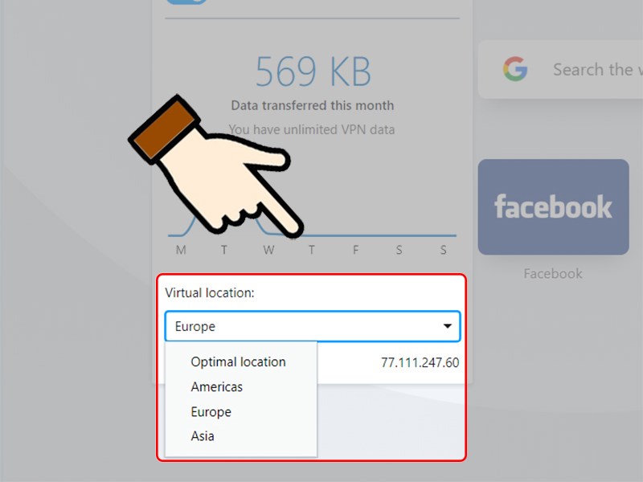Click the pointing hand cursor graphic
Image resolution: width=643 pixels, height=482 pixels.
pos(217,167)
